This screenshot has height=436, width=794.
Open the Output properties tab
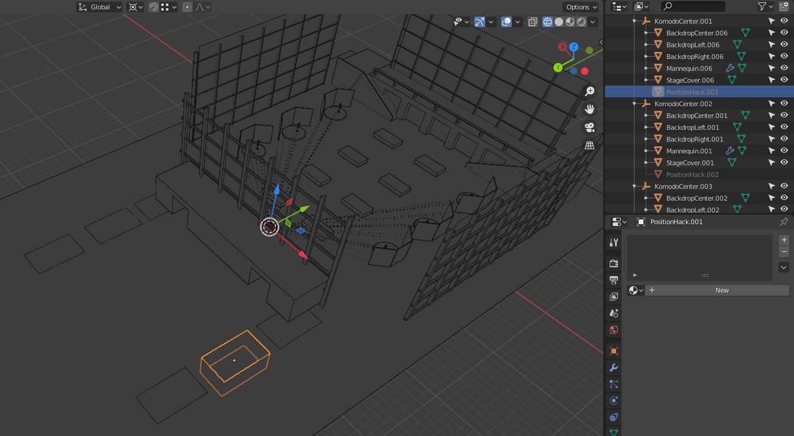coord(613,280)
